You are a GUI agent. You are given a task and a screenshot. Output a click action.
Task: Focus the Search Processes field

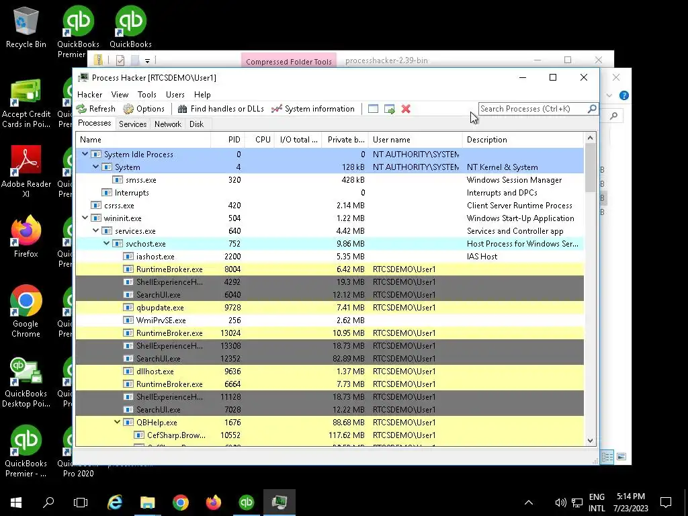point(533,108)
